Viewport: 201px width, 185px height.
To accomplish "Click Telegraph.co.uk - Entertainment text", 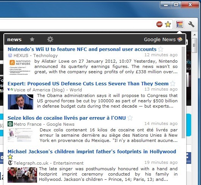I will [x=49, y=163].
